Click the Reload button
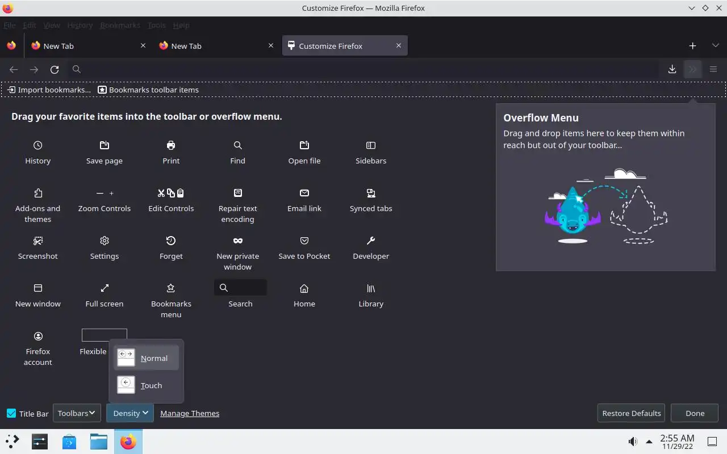This screenshot has height=454, width=727. click(x=55, y=69)
